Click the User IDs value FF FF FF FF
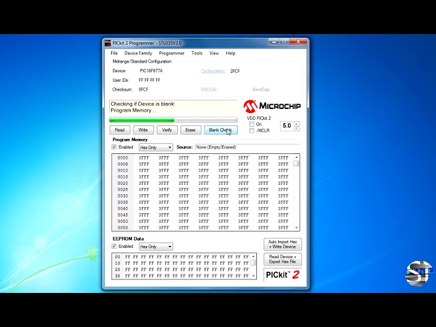Image resolution: width=436 pixels, height=327 pixels. tap(150, 80)
